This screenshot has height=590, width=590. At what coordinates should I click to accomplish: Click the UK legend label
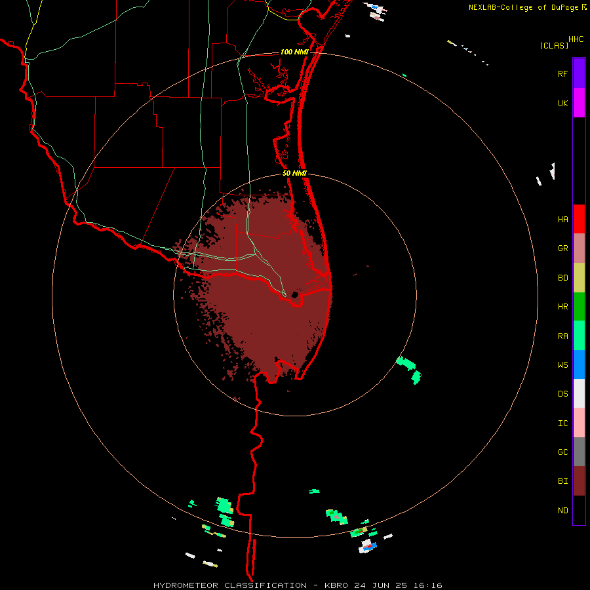(562, 103)
